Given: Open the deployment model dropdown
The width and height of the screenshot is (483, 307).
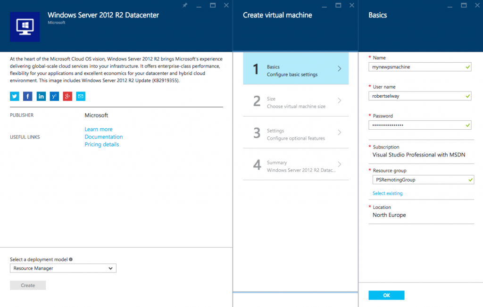Looking at the screenshot, I should tap(63, 268).
